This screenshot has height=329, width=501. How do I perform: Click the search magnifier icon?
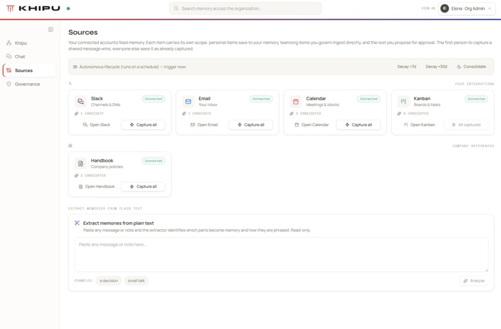176,9
